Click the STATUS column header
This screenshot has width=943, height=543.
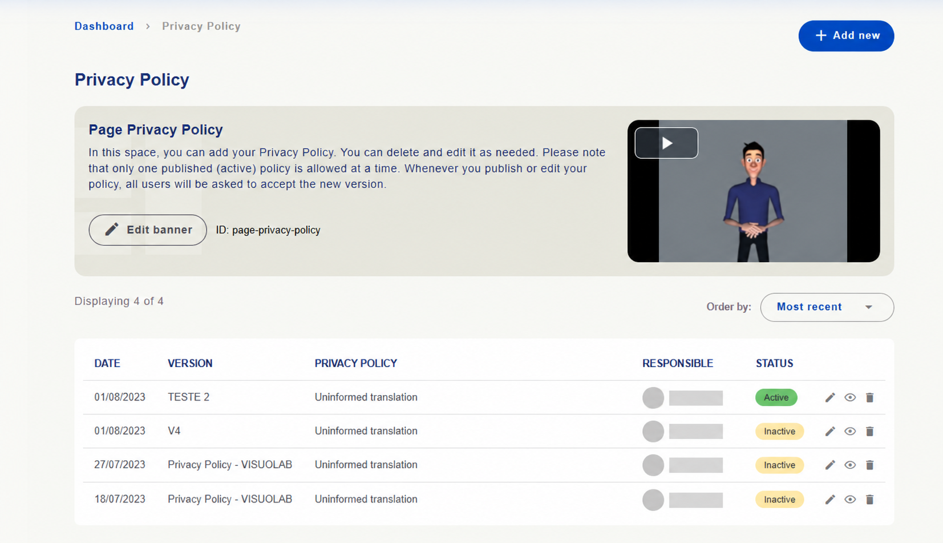pyautogui.click(x=774, y=363)
